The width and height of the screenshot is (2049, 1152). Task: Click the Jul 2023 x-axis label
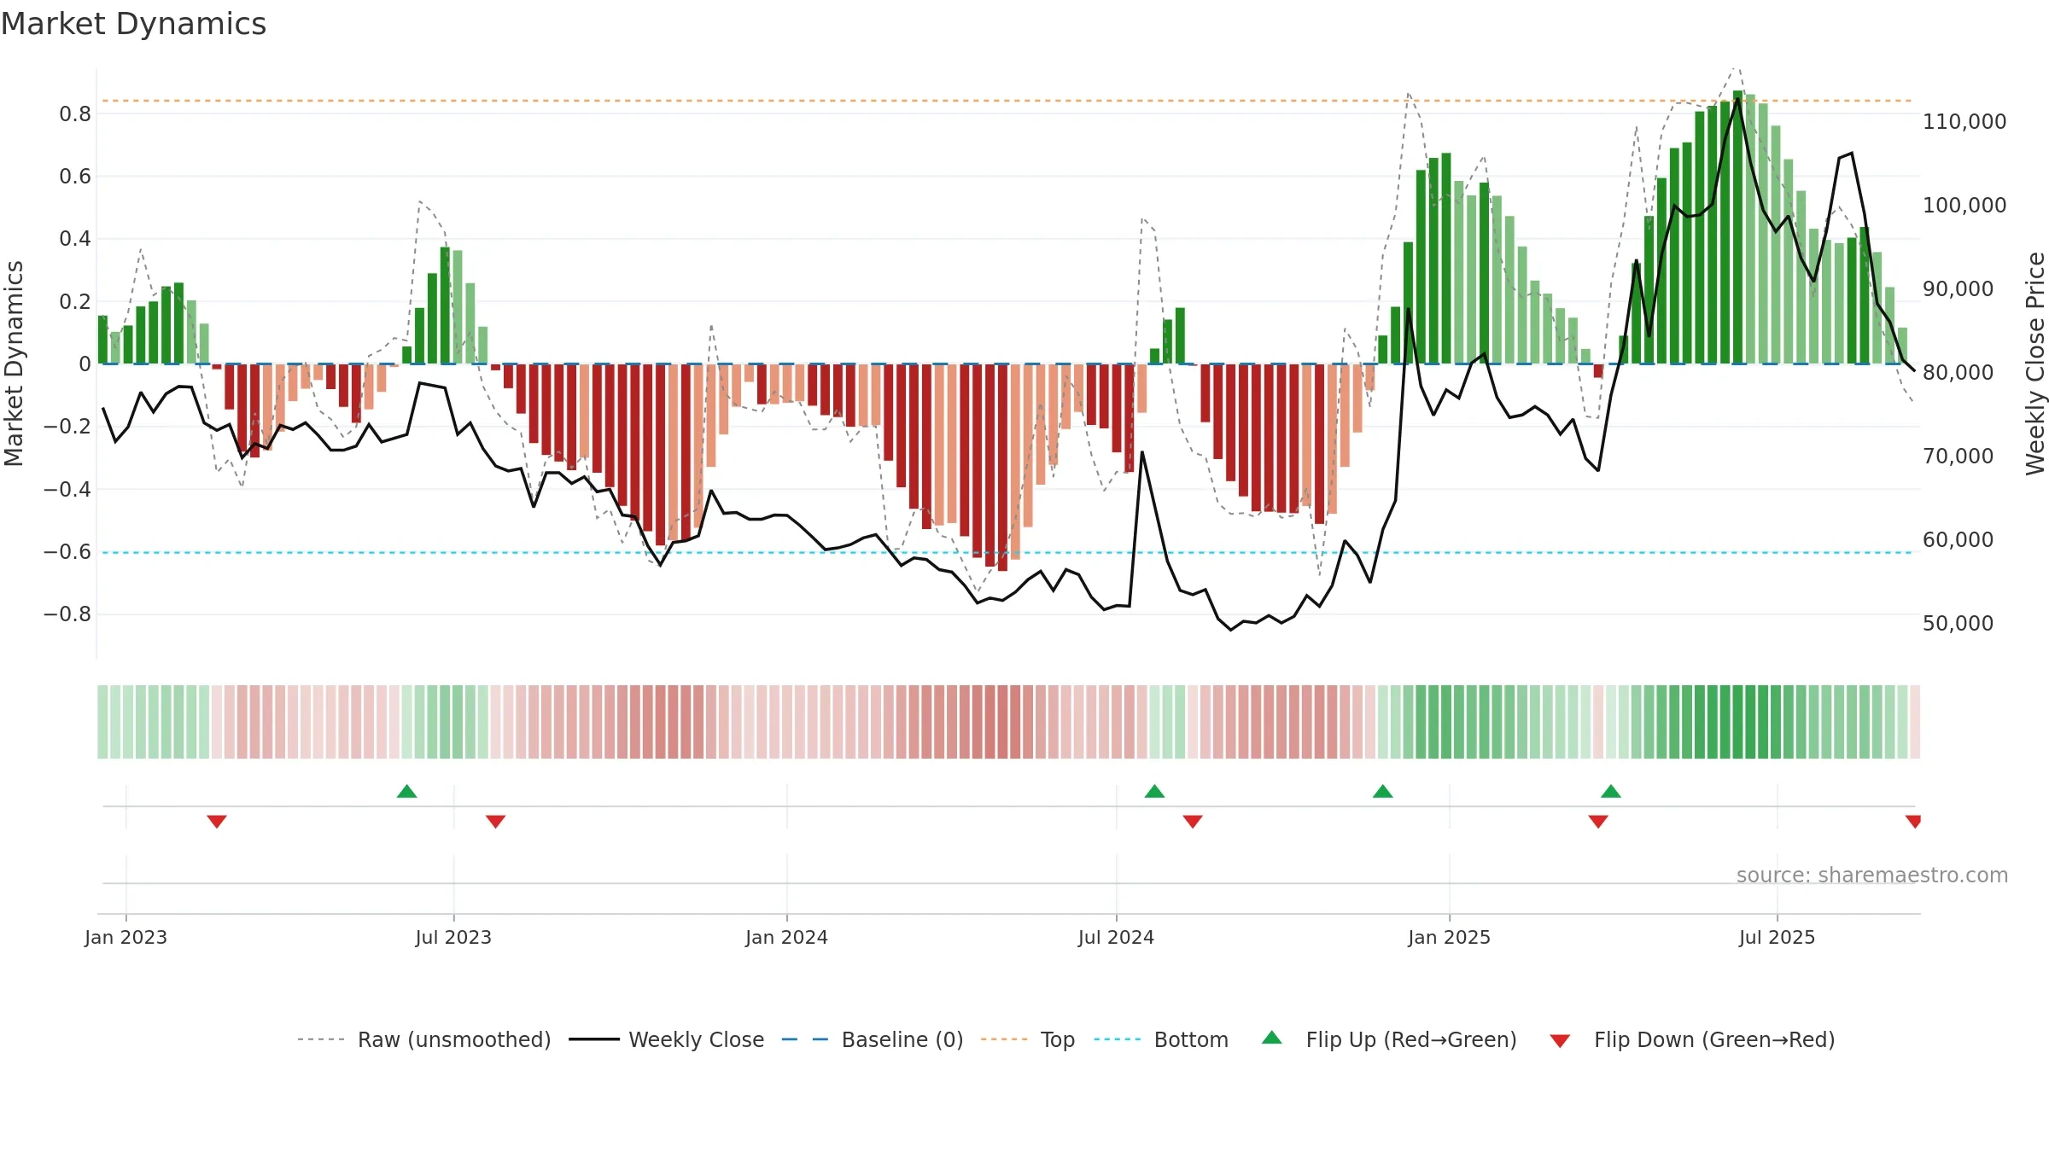pyautogui.click(x=453, y=937)
